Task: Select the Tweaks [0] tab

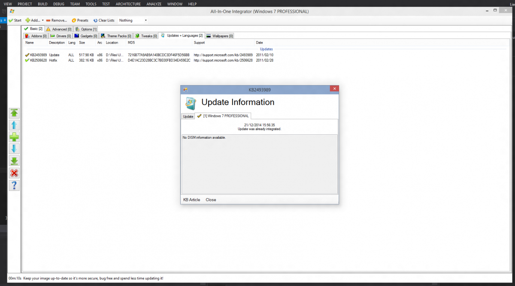Action: click(x=145, y=36)
